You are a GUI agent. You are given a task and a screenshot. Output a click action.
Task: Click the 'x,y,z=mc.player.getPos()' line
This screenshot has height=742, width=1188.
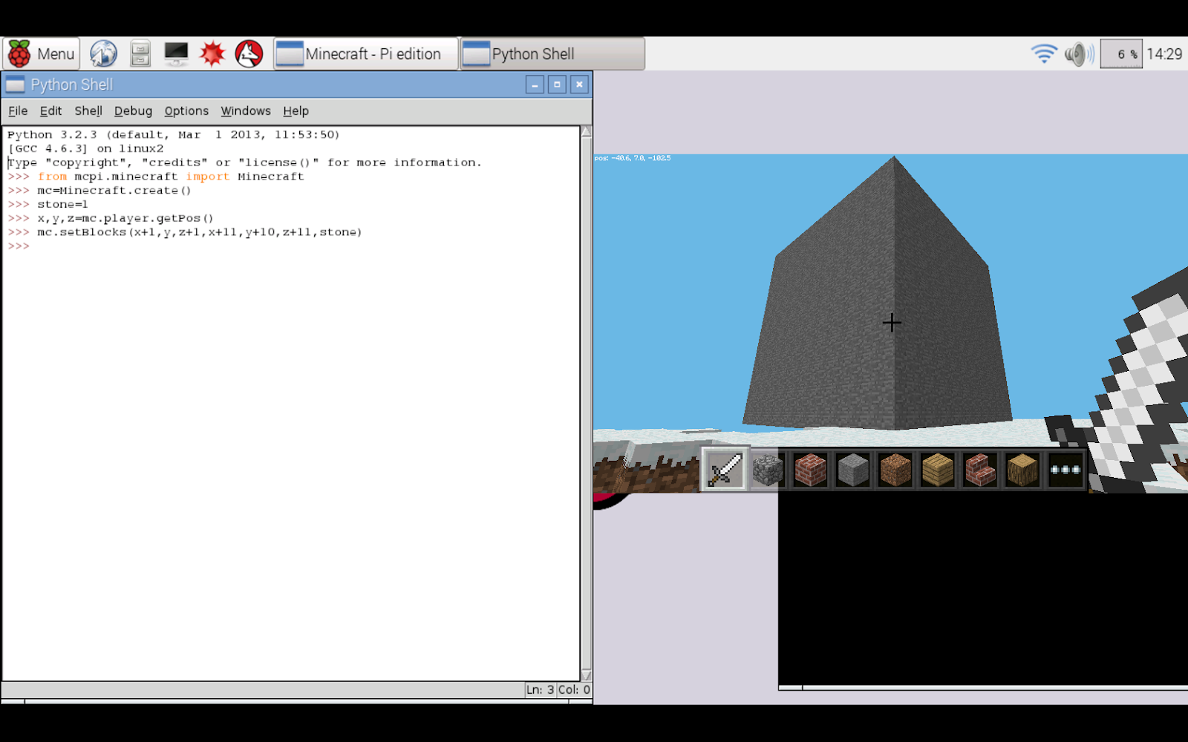(x=125, y=218)
